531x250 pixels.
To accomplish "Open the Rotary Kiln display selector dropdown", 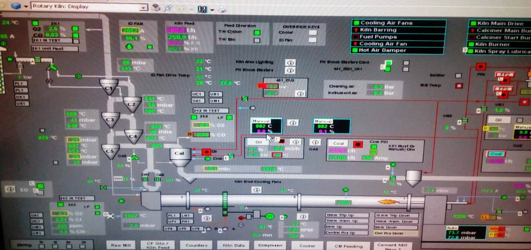I will click(x=143, y=7).
